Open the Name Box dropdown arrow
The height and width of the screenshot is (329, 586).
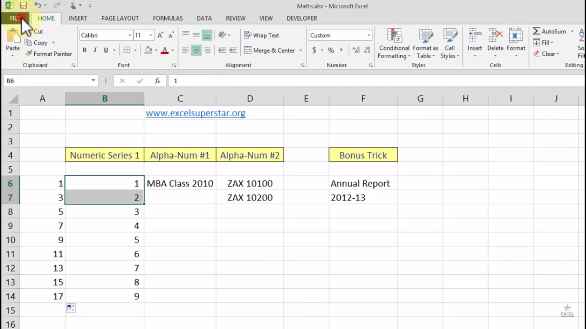pyautogui.click(x=94, y=81)
